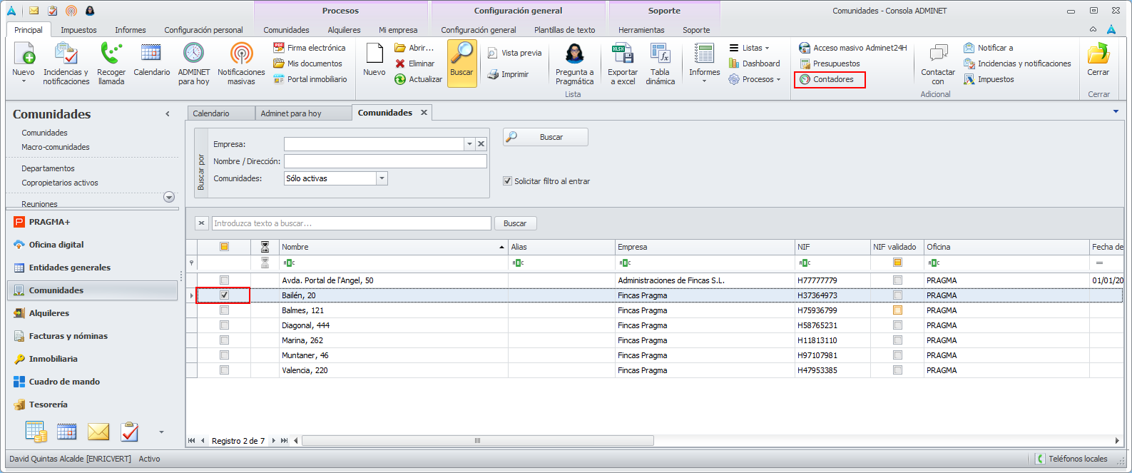Screen dimensions: 1132x473
Task: Tick the Valencia, 220 row checkbox
Action: pyautogui.click(x=224, y=370)
